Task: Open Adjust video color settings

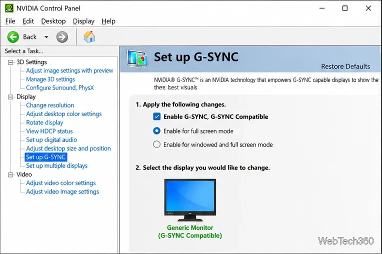Action: 60,183
